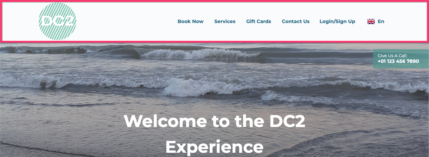Select Gift Cards in the navigation

[258, 22]
